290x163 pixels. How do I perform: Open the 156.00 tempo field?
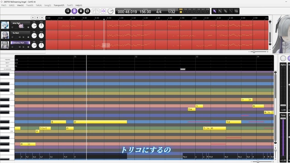[x=145, y=12]
